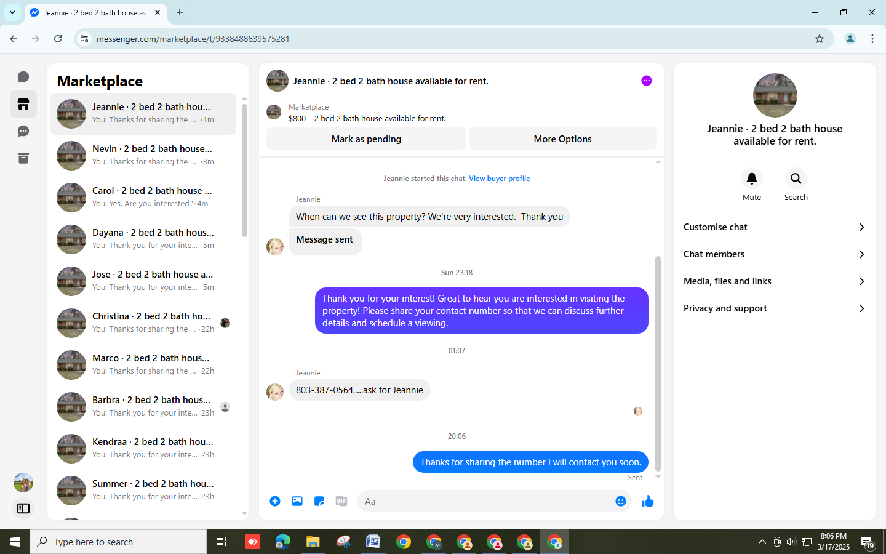Click the 'Thanks for sharing the number' message
The width and height of the screenshot is (886, 554).
pos(530,462)
